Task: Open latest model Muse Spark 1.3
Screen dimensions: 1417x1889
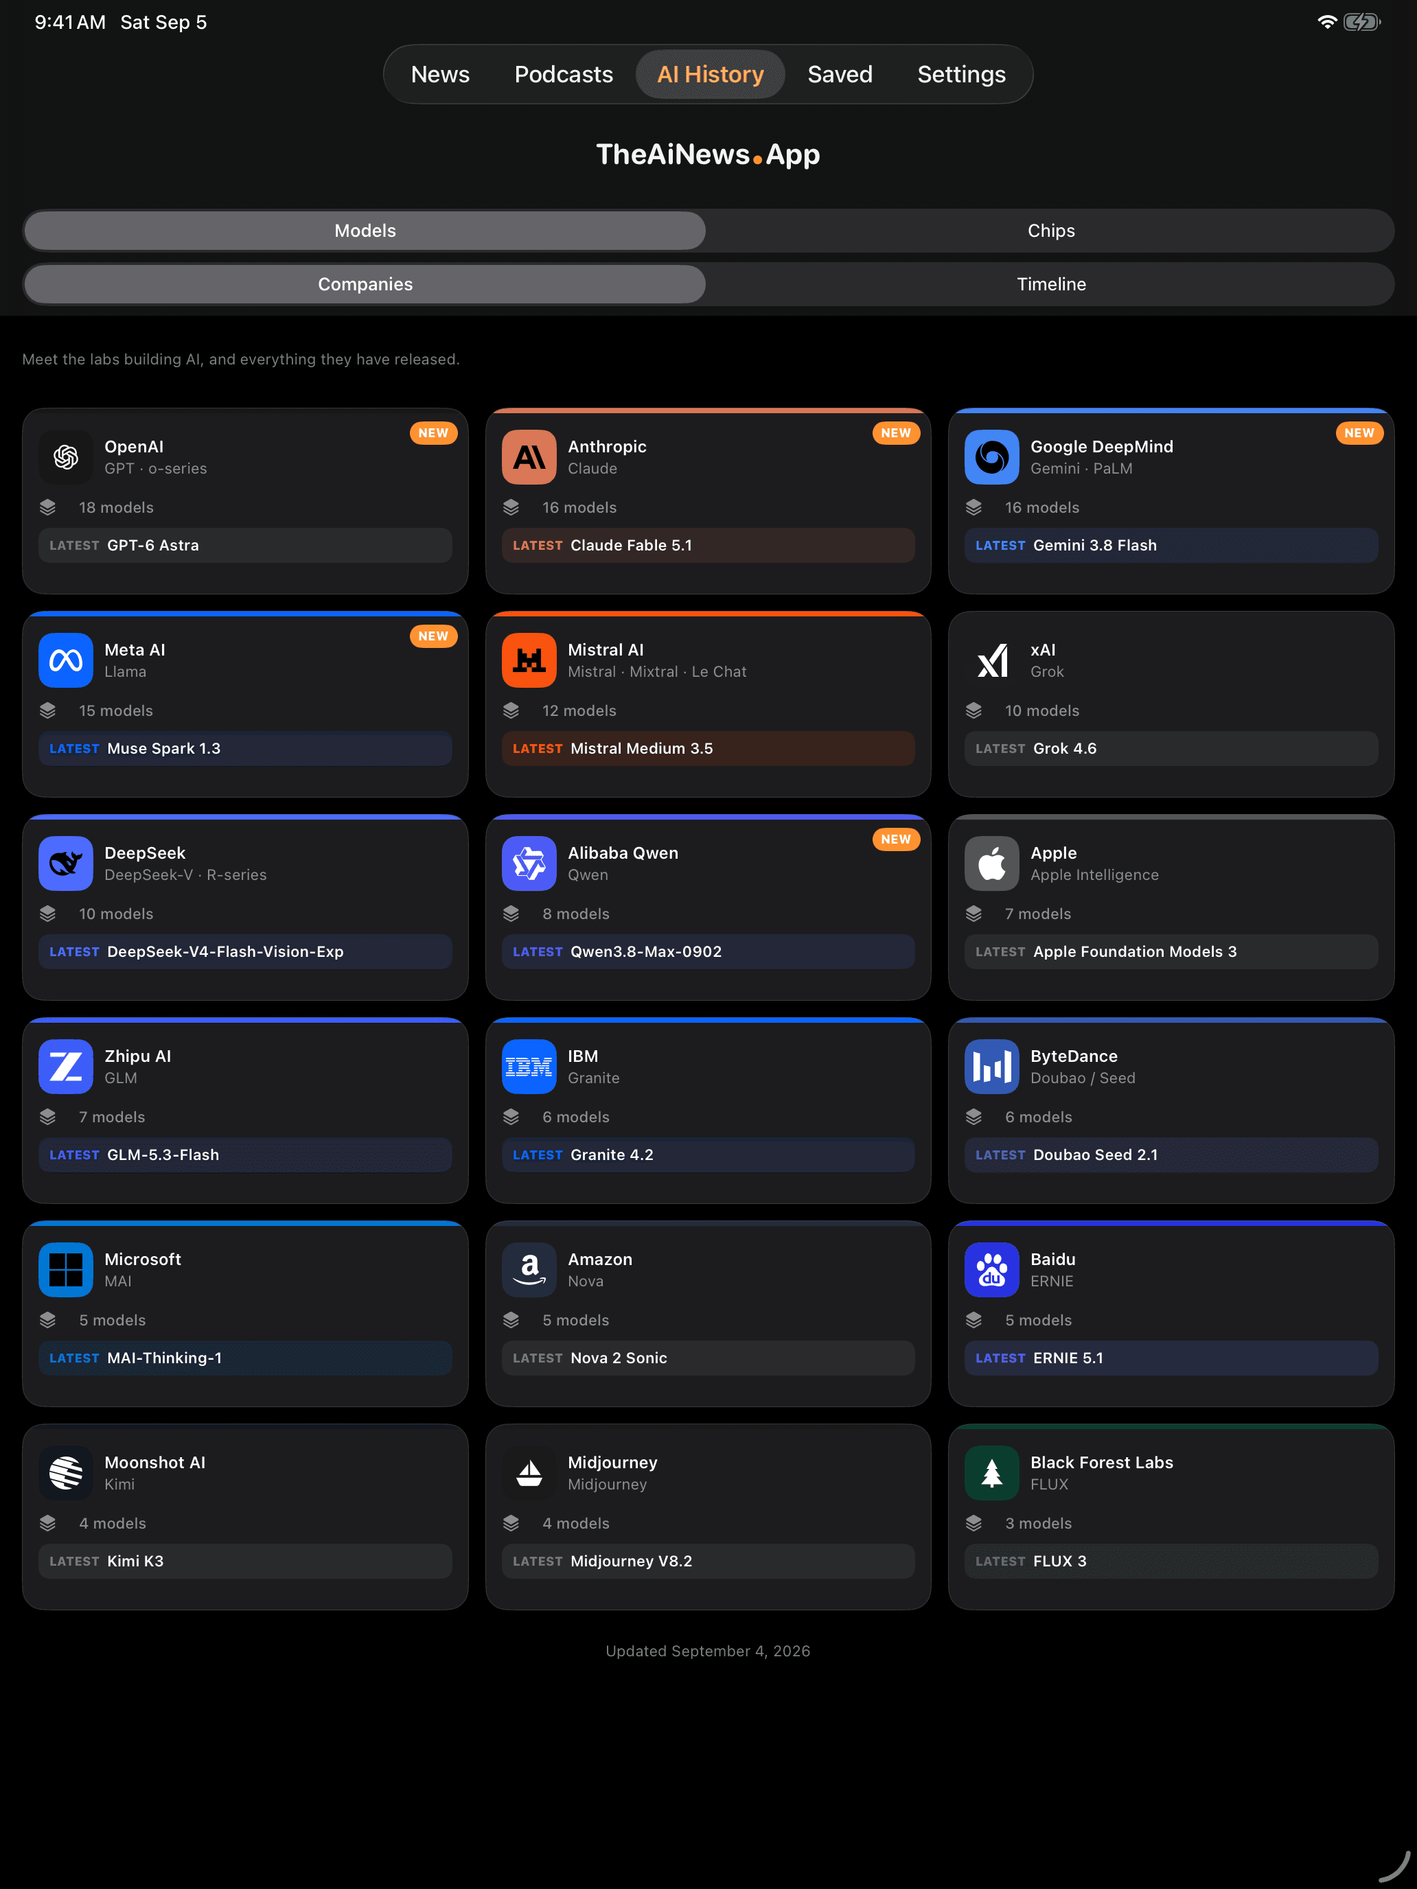Action: coord(245,749)
